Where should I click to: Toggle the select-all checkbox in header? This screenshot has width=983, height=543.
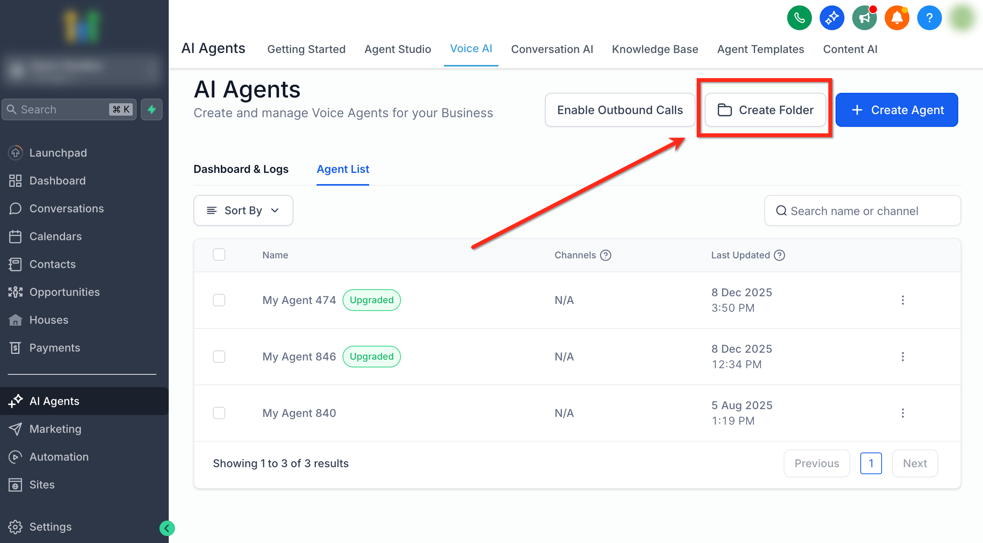[x=219, y=254]
